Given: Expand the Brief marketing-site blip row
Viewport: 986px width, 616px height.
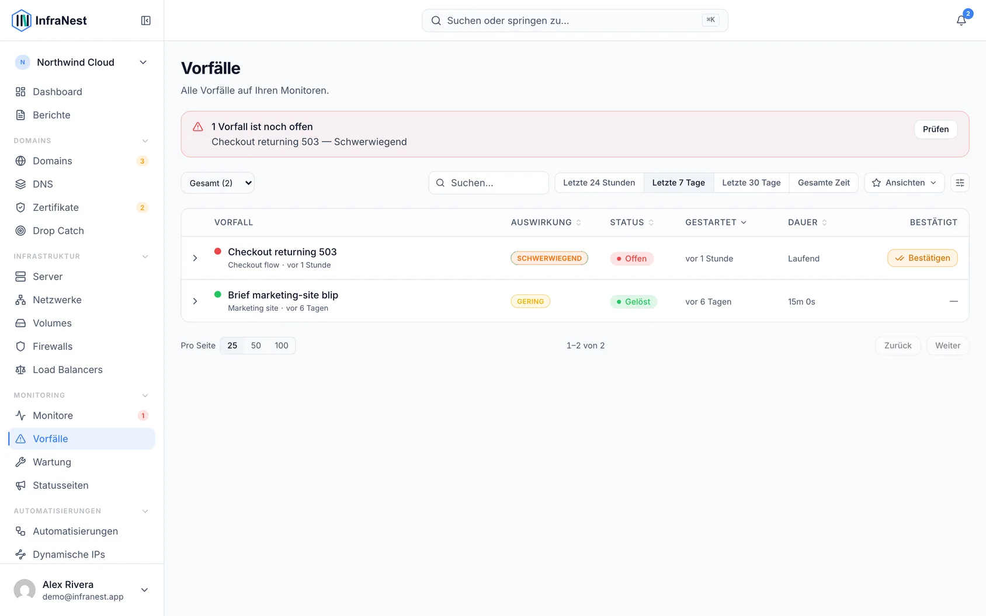Looking at the screenshot, I should pyautogui.click(x=195, y=301).
